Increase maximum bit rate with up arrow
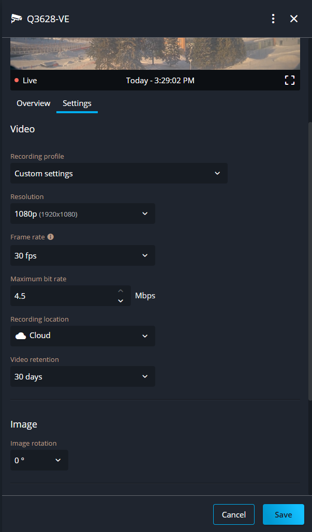 pos(121,291)
